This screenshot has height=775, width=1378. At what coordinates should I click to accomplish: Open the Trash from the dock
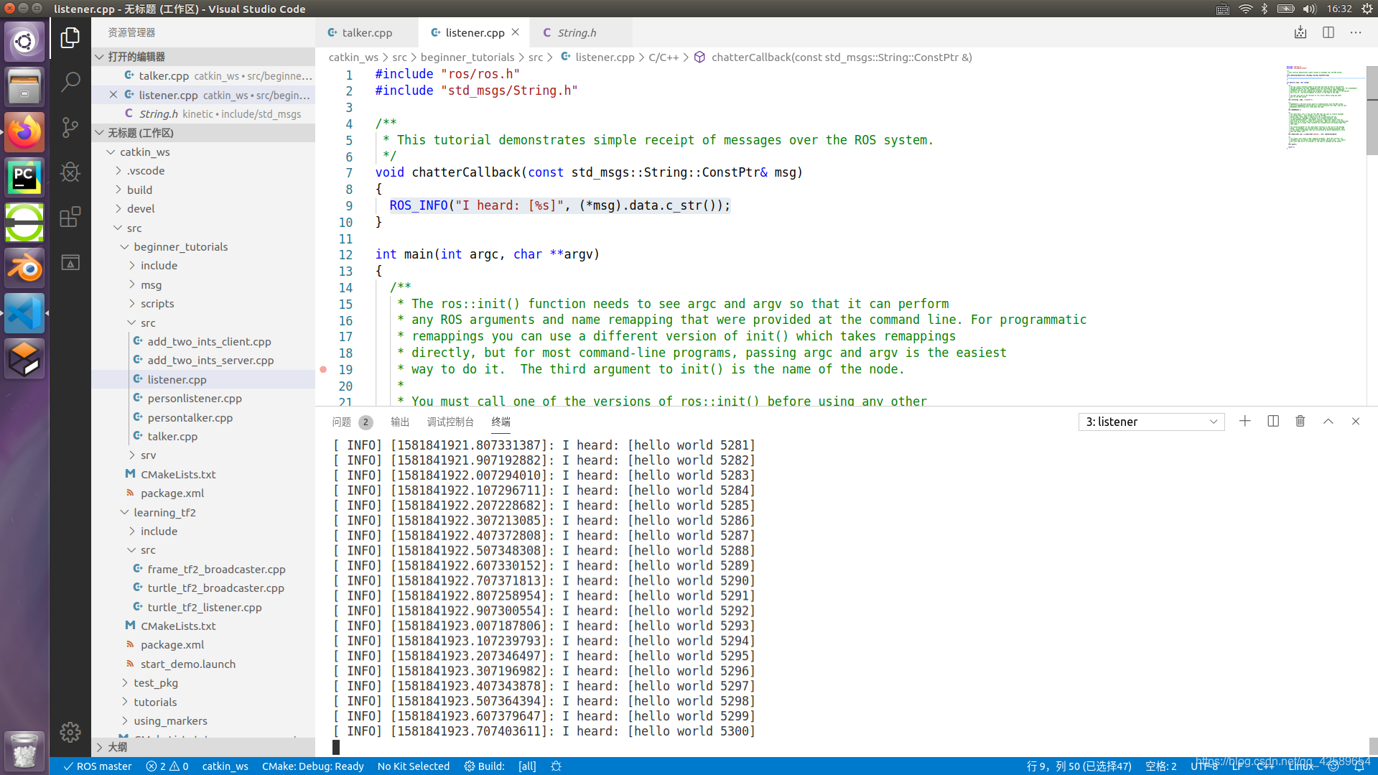pos(24,751)
